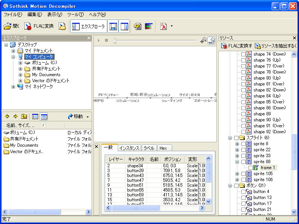Switch to list view icon in the file browser
This screenshot has height=224, width=299.
[x=35, y=116]
